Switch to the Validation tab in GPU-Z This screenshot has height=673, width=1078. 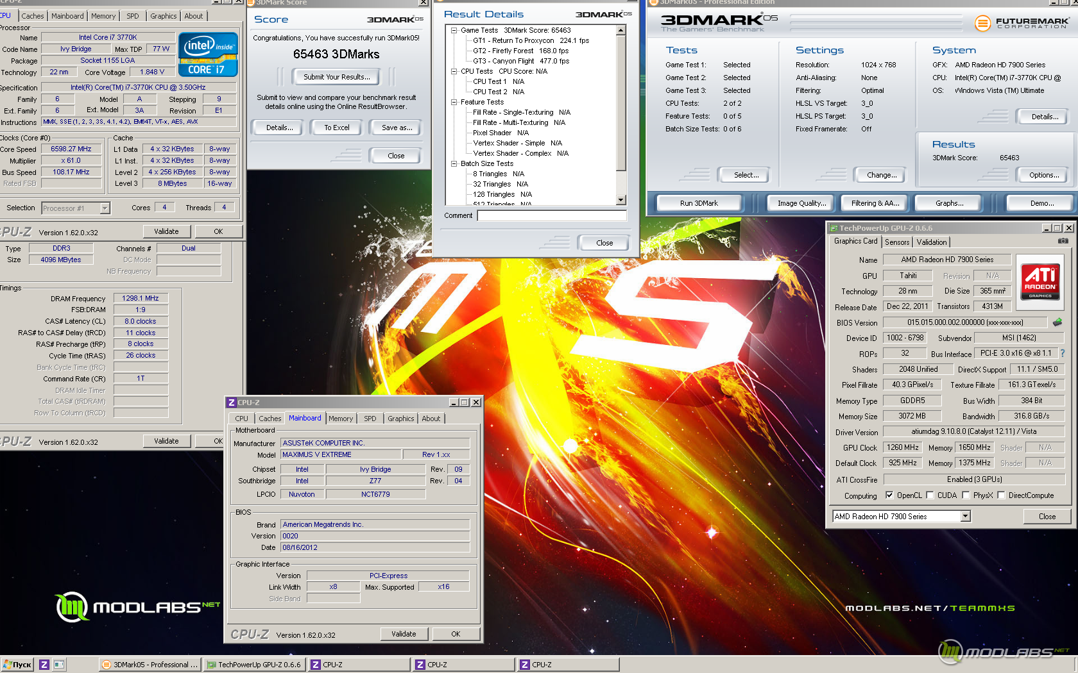pos(931,242)
